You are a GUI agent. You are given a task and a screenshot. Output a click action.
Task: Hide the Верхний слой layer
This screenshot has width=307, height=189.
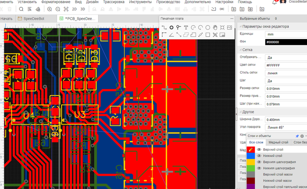(x=259, y=150)
